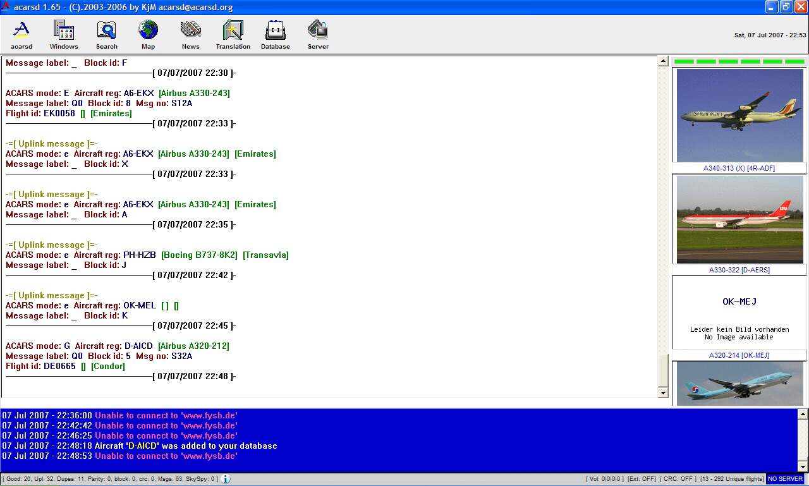Close the acarsd window
This screenshot has height=486, width=809.
[x=801, y=7]
